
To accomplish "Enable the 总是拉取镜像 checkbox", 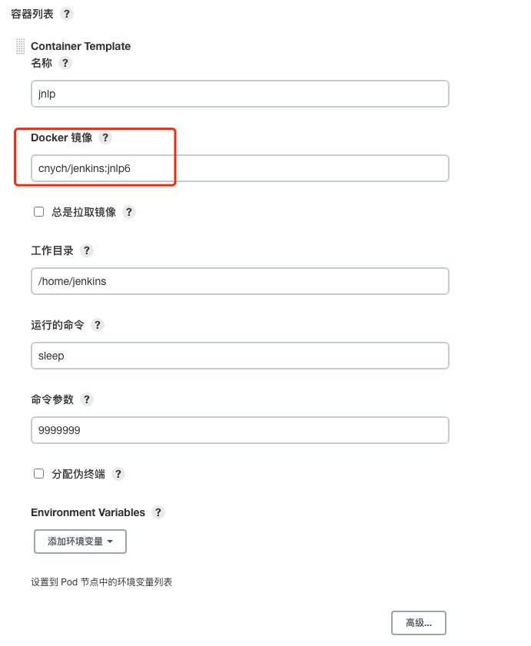I will (39, 212).
